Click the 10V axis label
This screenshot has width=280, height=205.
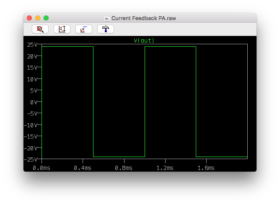32,79
